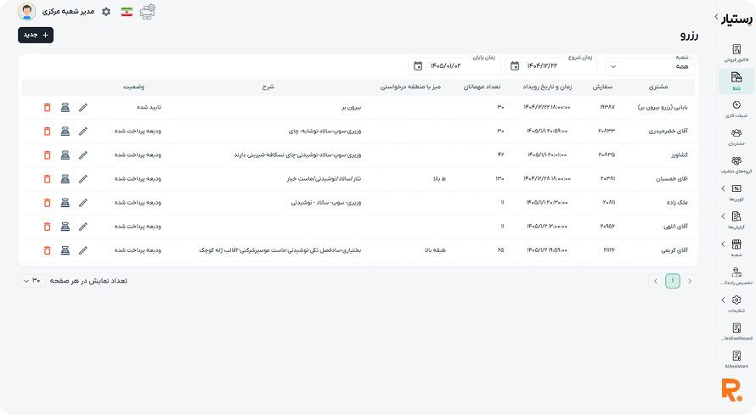Click the زمان پایان date field
This screenshot has height=415, width=756.
click(454, 66)
